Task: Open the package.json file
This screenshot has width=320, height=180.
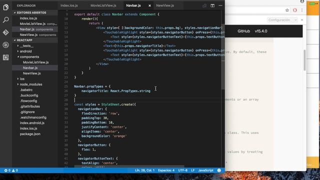Action: click(30, 134)
